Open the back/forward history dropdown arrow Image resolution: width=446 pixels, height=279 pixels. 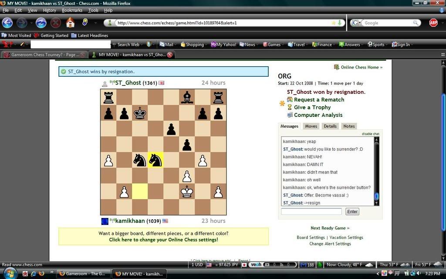click(31, 23)
